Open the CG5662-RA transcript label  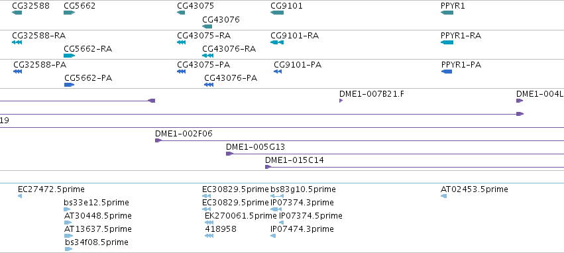[x=87, y=49]
